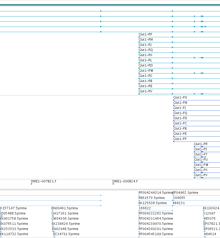Select the Glut1-RV transcript label
The width and height of the screenshot is (220, 238).
click(146, 91)
